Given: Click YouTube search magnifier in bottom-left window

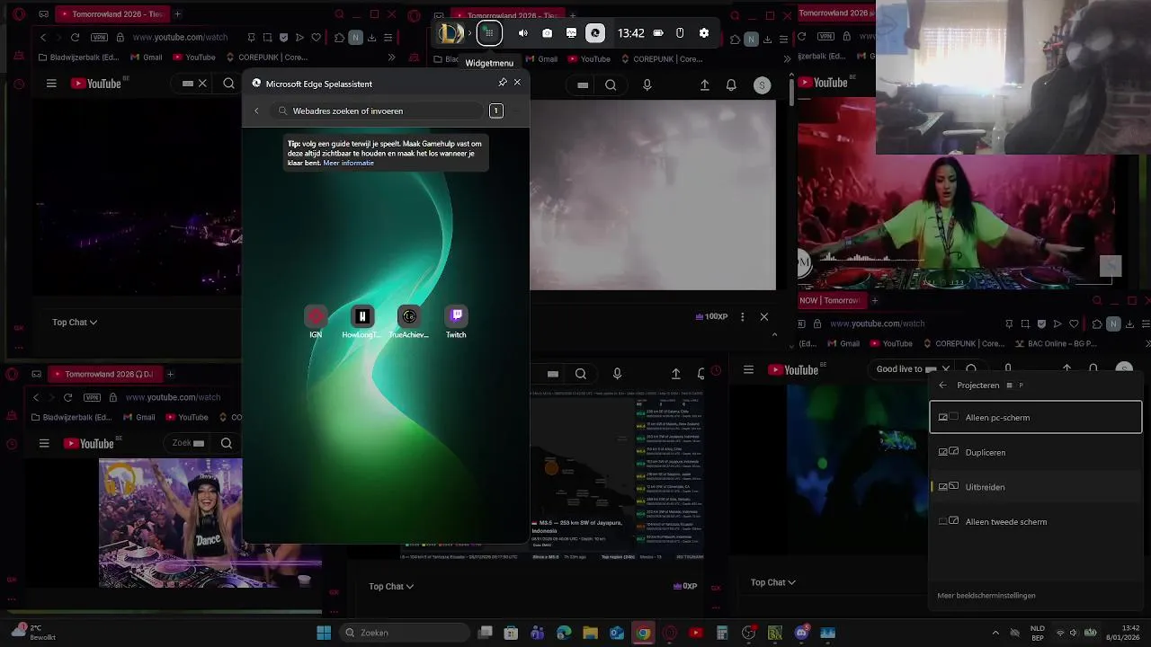Looking at the screenshot, I should click(227, 443).
